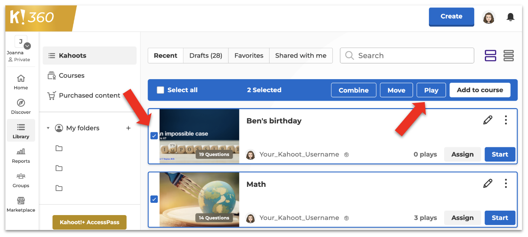Open Reports in left sidebar

tap(21, 156)
